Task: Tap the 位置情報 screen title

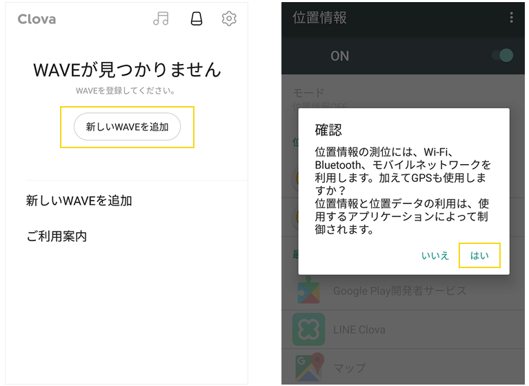Action: [x=319, y=17]
